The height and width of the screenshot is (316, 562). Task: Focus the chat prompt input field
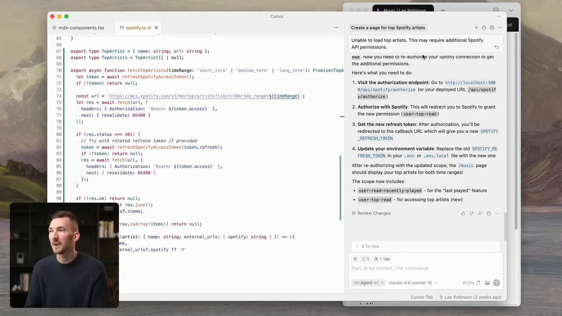[x=426, y=268]
